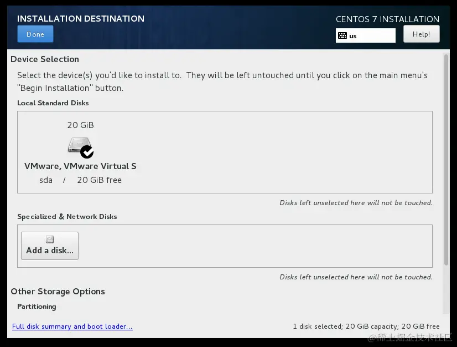Click the sda device name text
This screenshot has height=347, width=457.
point(46,180)
